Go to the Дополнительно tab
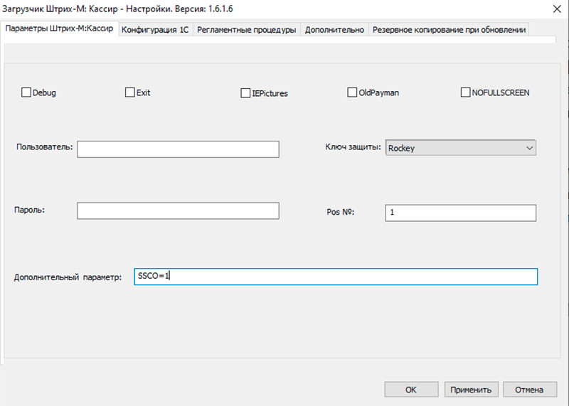The height and width of the screenshot is (406, 569). click(x=334, y=30)
